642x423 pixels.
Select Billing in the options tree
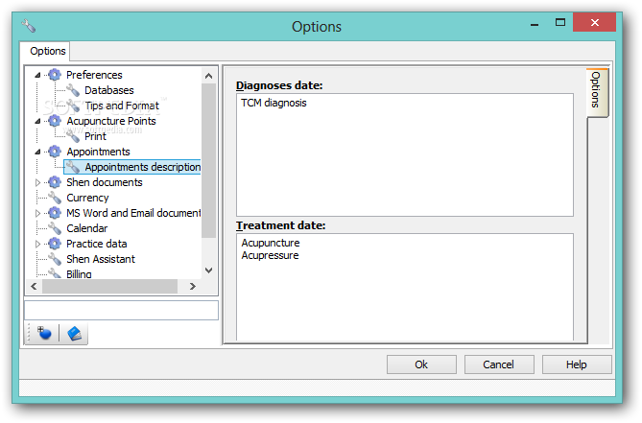pos(79,273)
